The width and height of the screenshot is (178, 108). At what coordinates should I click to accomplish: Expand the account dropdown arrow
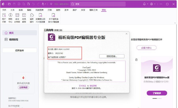click(x=155, y=4)
